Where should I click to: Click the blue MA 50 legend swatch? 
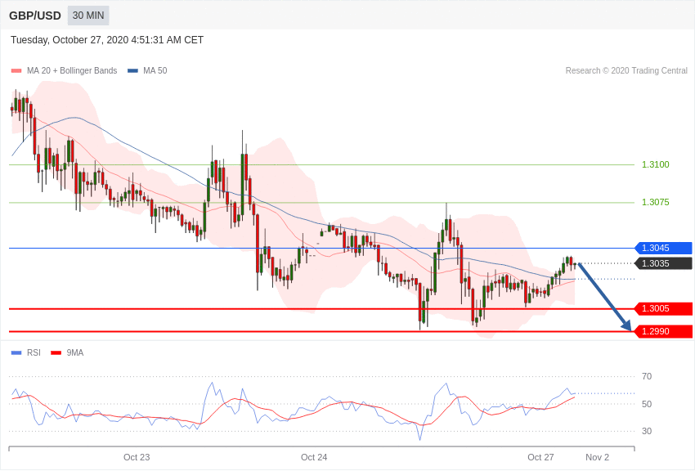pyautogui.click(x=132, y=71)
